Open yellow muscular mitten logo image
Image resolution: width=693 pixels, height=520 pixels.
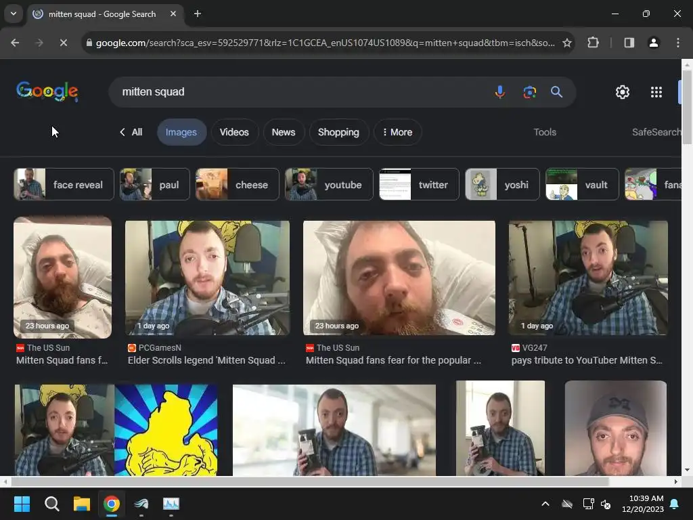pyautogui.click(x=166, y=430)
